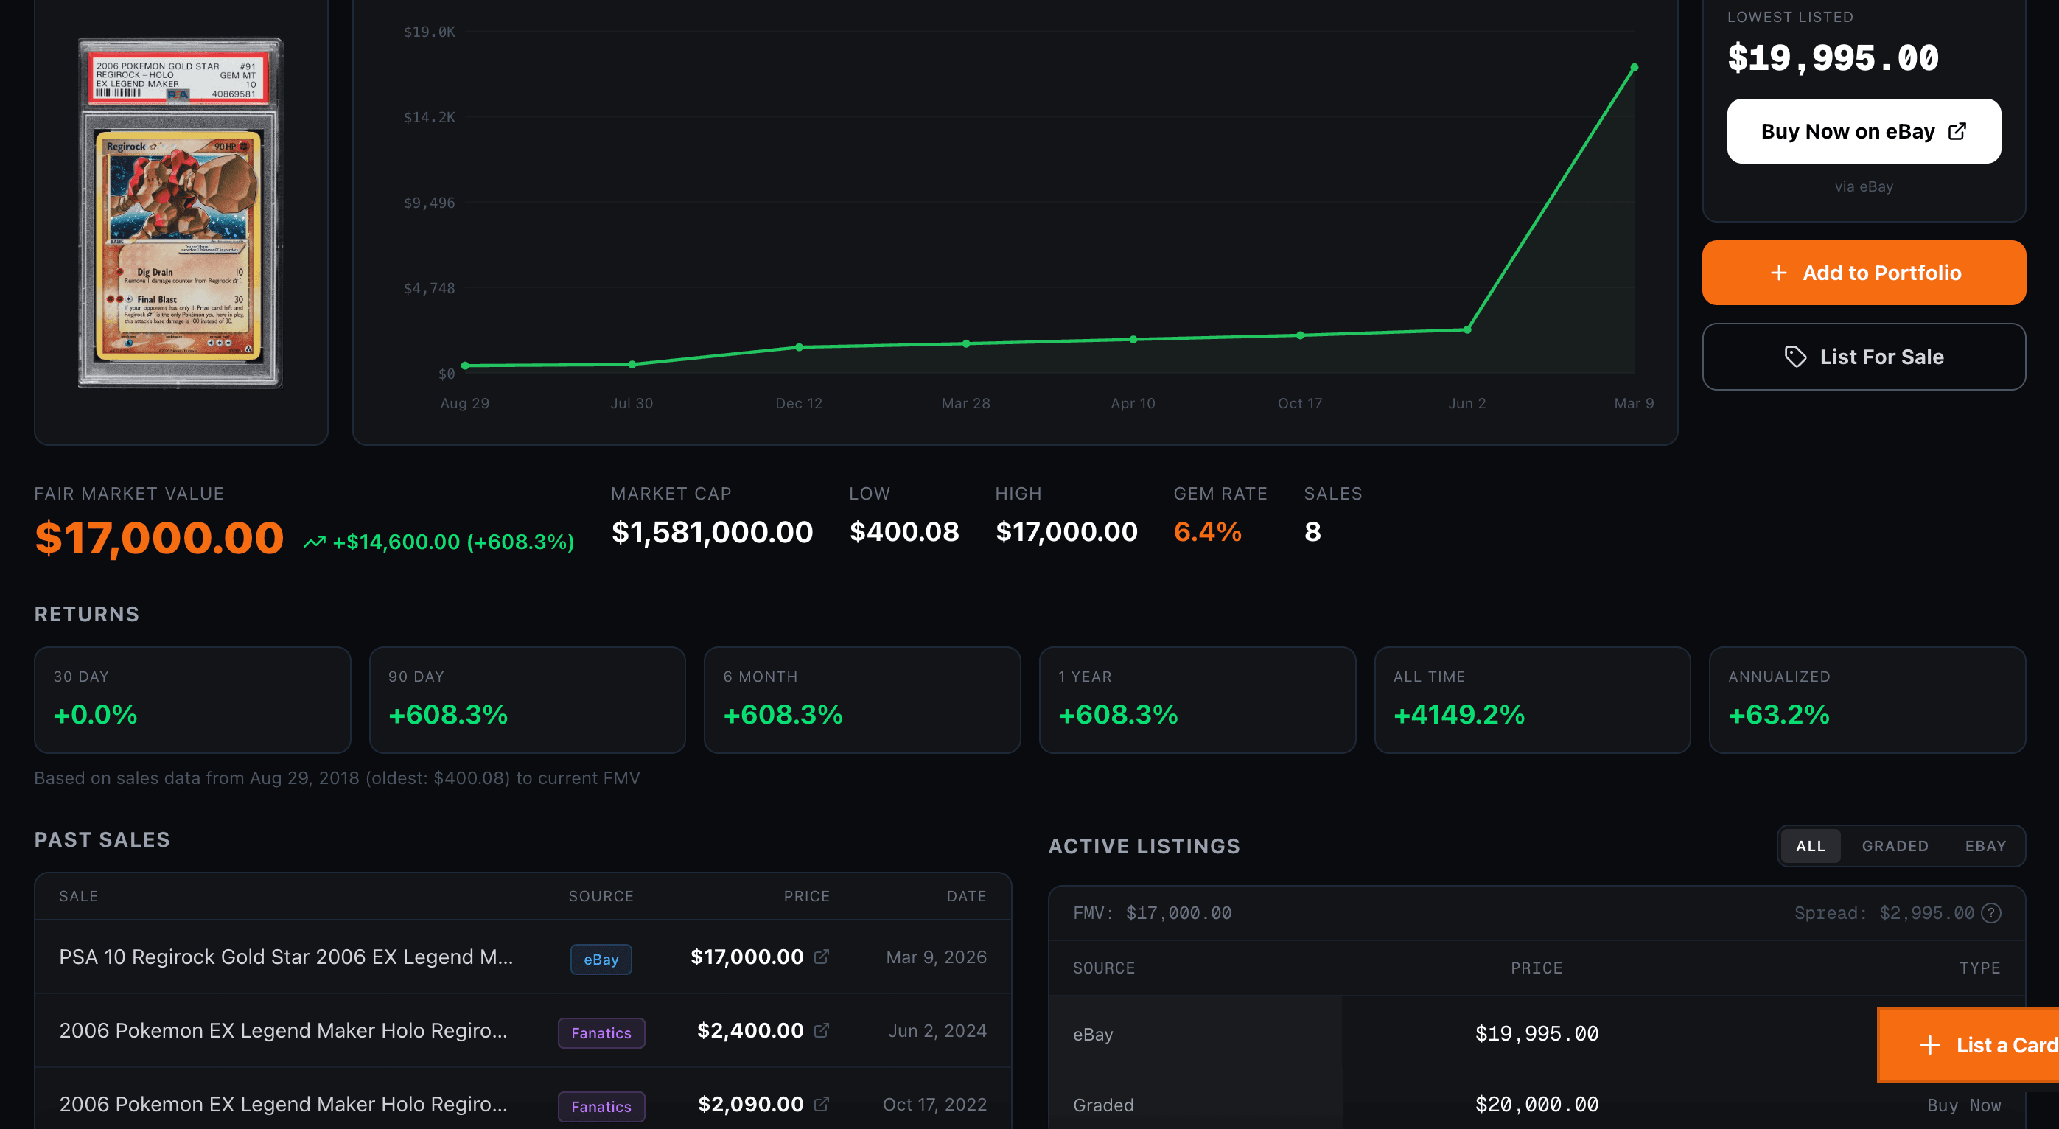Switch to the GRADED listings tab
The image size is (2059, 1129).
coord(1895,845)
